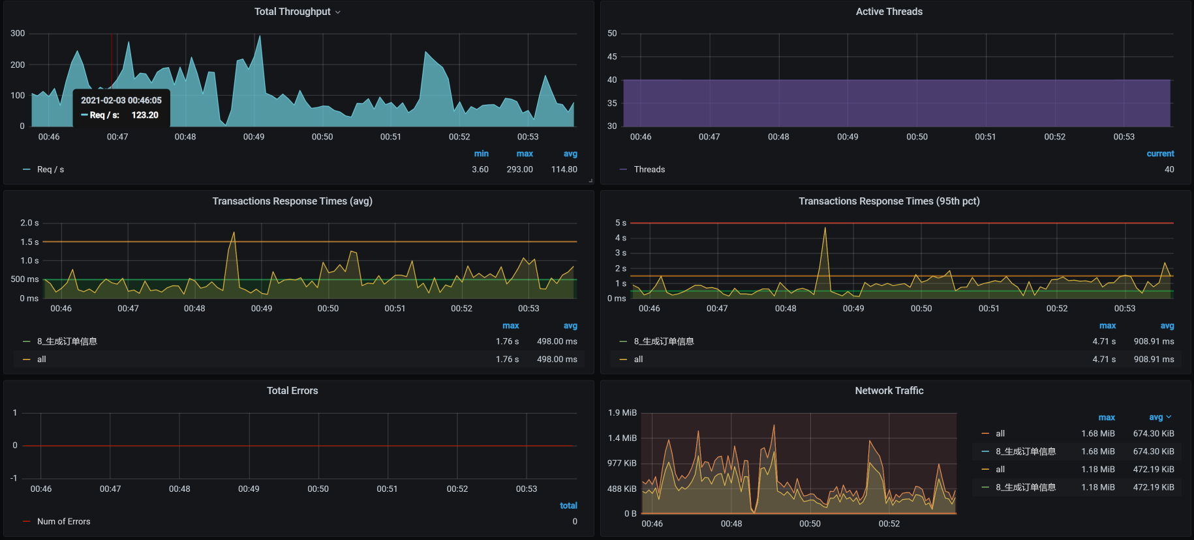Click the Req / s legend color line
Viewport: 1194px width, 540px height.
click(x=27, y=169)
